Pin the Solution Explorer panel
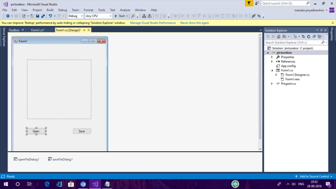This screenshot has height=189, width=336. [x=321, y=30]
